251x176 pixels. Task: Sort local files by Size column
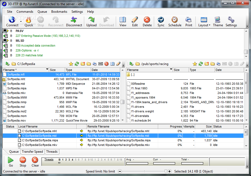[57, 70]
